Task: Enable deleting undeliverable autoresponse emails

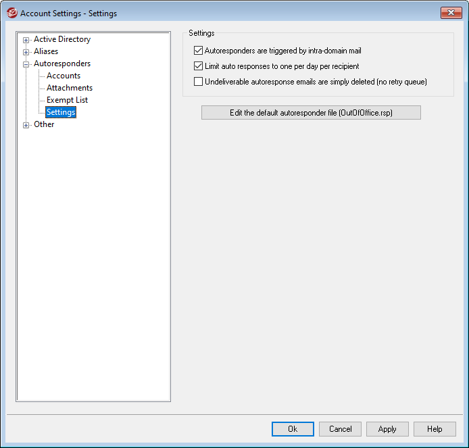Action: [x=198, y=82]
